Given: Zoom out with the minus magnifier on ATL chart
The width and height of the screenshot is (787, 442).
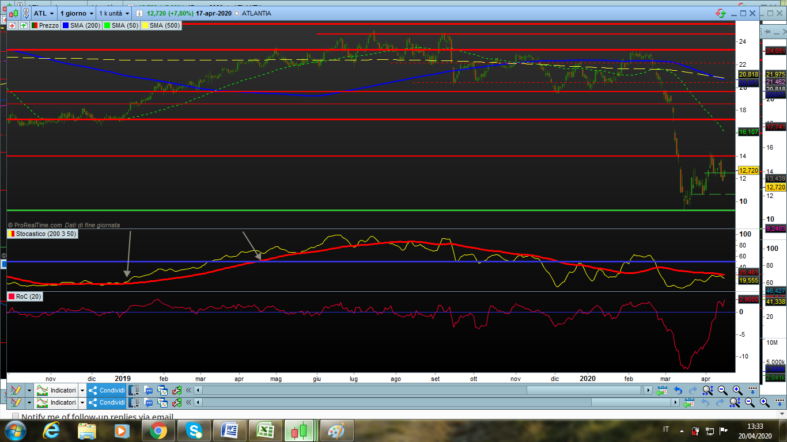Looking at the screenshot, I should point(722,390).
